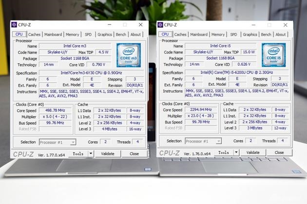Viewport: 307px width, 204px height.
Task: Click Threads value field in left window
Action: click(137, 142)
